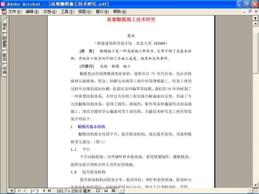Open the 书签 bookmarks side tab
The image size is (259, 194).
coord(4,26)
